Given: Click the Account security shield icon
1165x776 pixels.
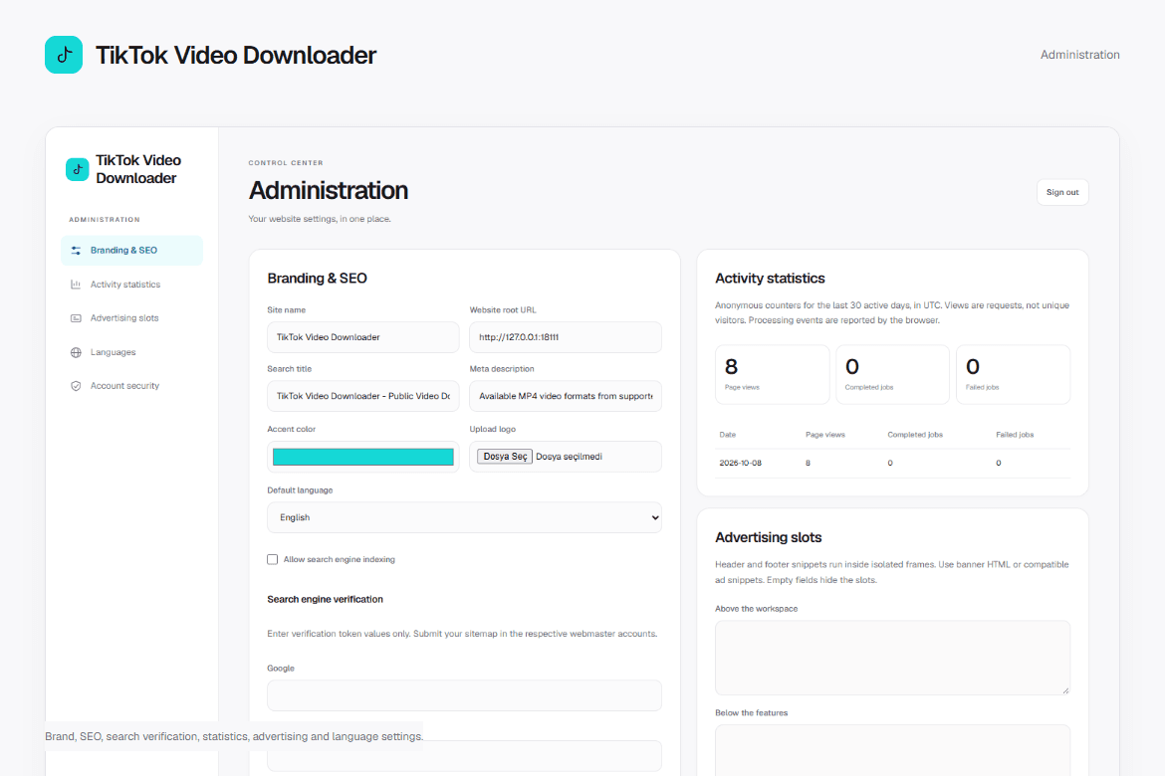Looking at the screenshot, I should pos(76,386).
